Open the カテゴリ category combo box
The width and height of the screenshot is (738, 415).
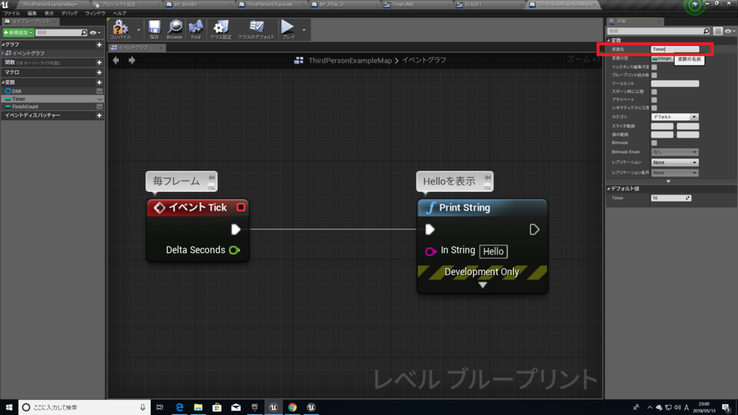click(x=675, y=117)
